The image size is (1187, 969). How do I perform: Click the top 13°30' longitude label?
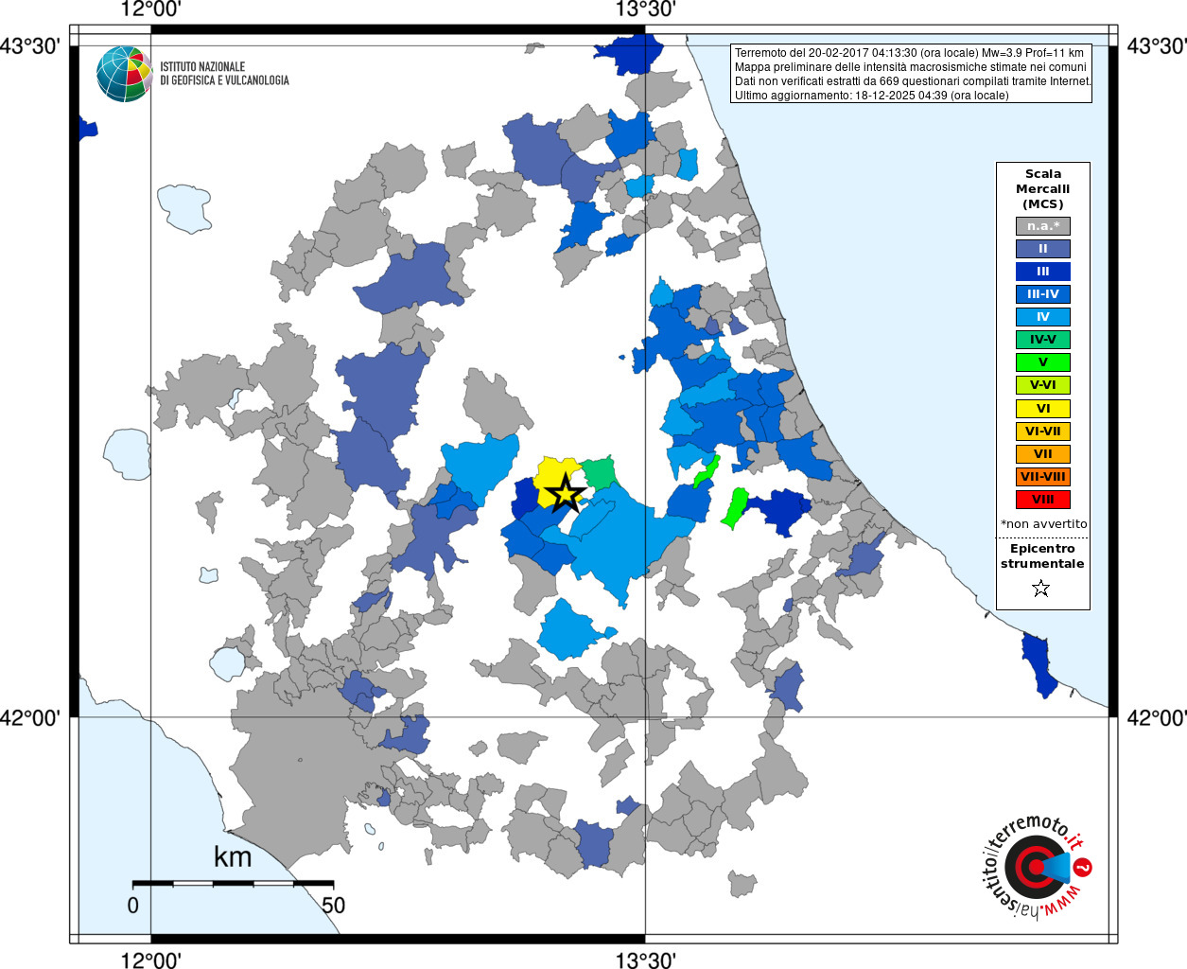point(646,9)
